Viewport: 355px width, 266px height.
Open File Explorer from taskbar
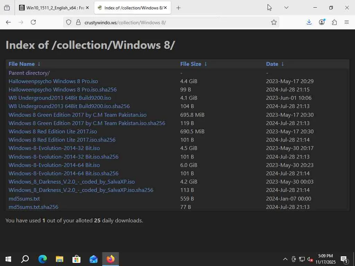[x=59, y=259]
